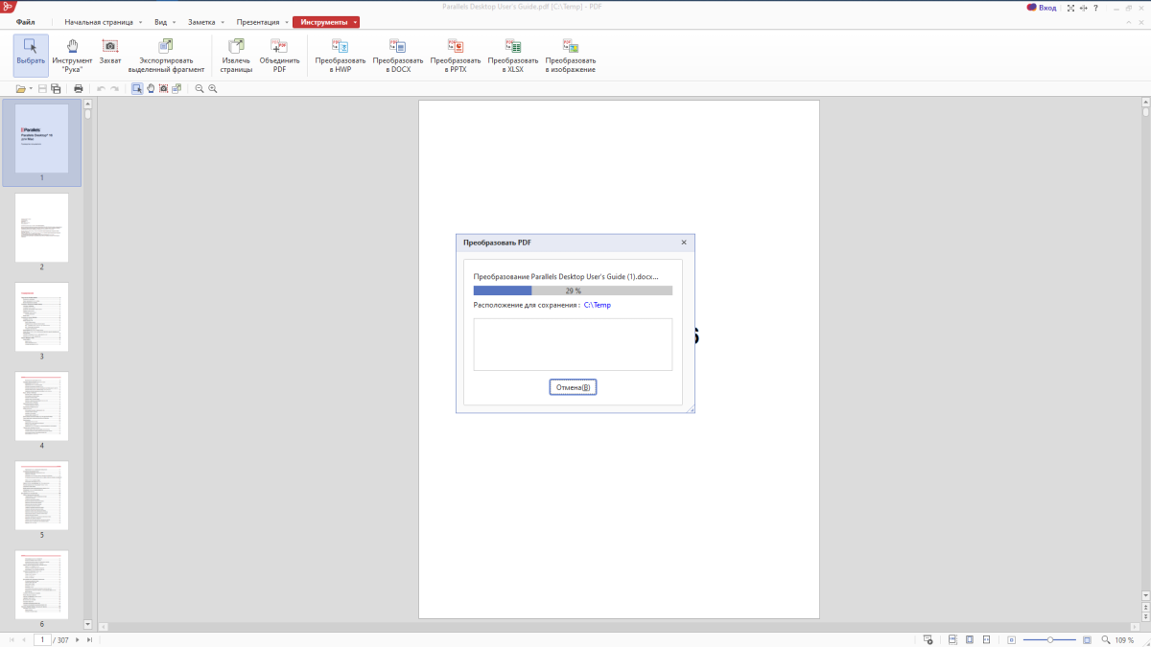
Task: Toggle single page view in status bar
Action: [970, 639]
